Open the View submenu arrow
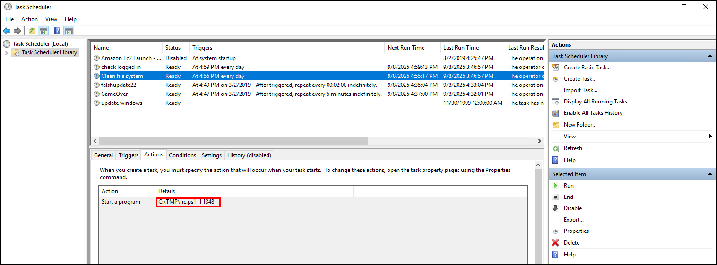The height and width of the screenshot is (265, 717). click(x=710, y=137)
